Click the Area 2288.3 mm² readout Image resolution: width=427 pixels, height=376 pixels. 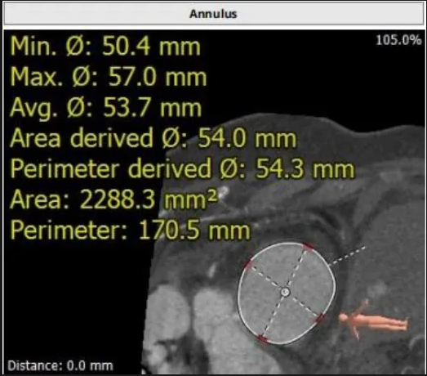tap(113, 199)
